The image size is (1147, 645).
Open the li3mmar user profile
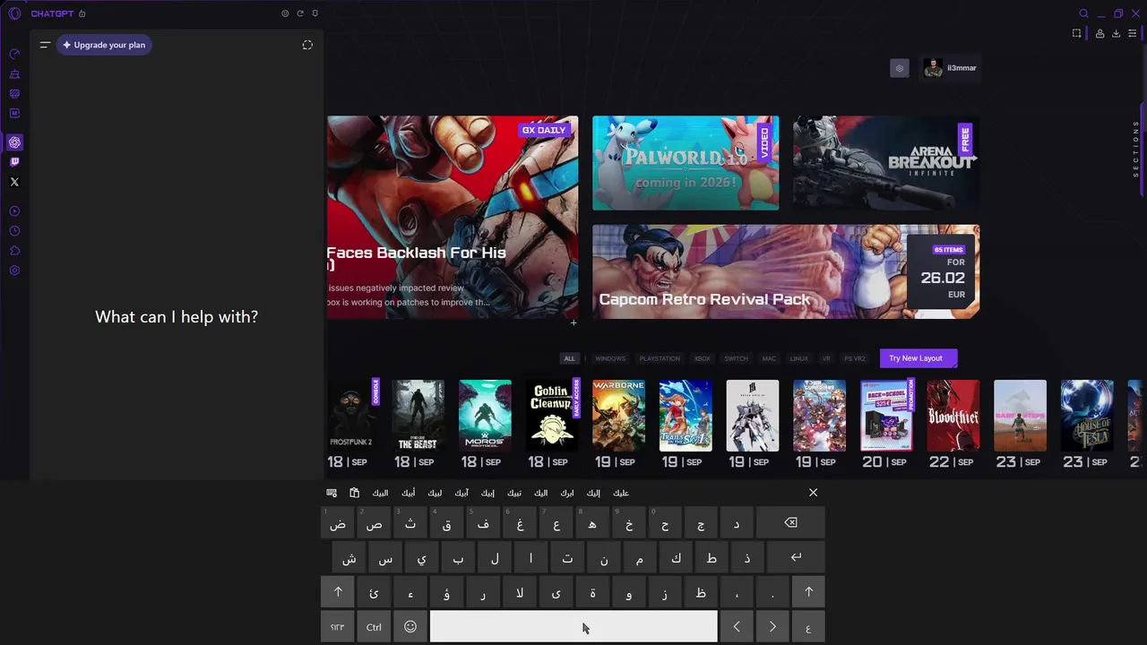pyautogui.click(x=950, y=68)
